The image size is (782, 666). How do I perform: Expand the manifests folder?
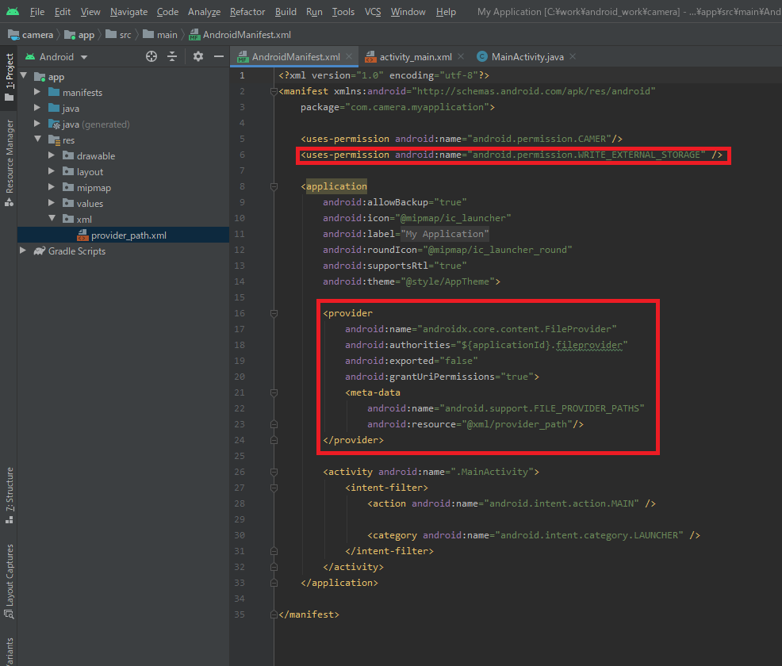37,93
